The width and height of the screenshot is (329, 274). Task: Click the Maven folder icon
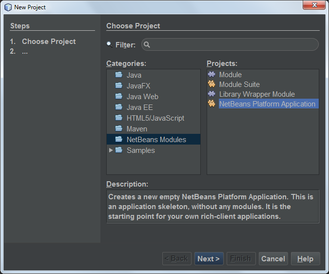coord(118,129)
